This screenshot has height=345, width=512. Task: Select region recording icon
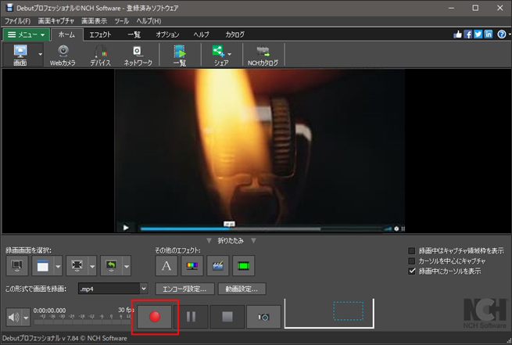[77, 266]
